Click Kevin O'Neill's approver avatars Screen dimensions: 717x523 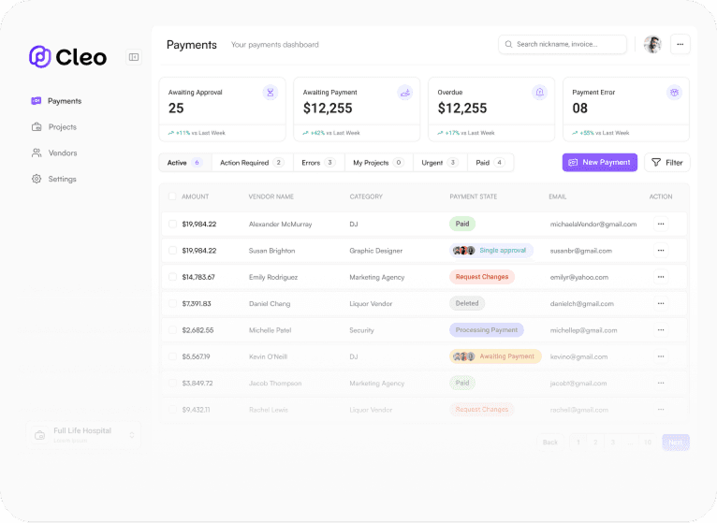(463, 356)
